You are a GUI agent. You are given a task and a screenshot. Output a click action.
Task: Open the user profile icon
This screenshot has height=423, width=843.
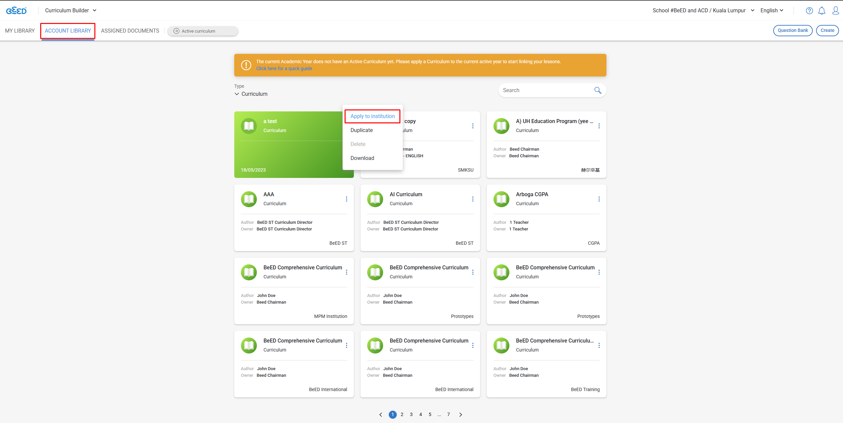click(x=835, y=11)
